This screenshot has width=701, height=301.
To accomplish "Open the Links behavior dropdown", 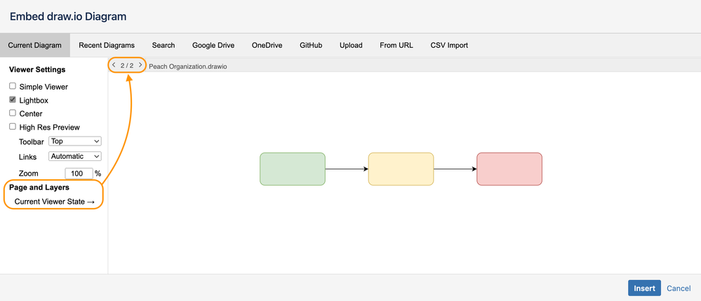I will 75,157.
